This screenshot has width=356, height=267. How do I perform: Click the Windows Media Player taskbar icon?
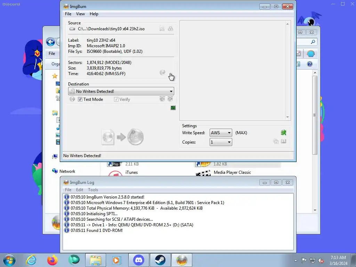117,260
